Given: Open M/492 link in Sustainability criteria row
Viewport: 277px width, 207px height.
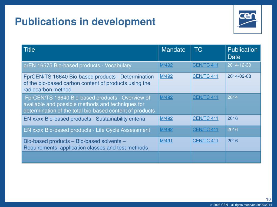Looking at the screenshot, I should tap(166, 118).
